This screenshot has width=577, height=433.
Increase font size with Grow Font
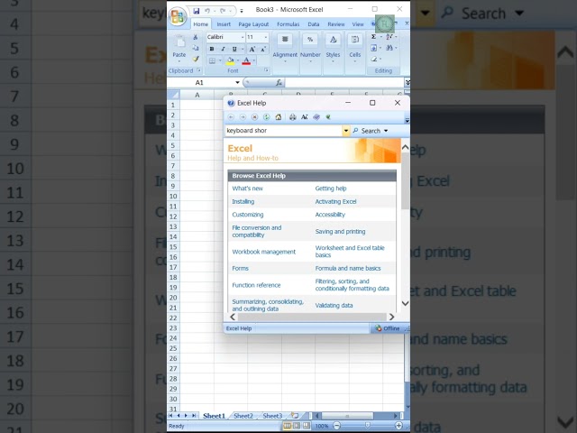252,49
